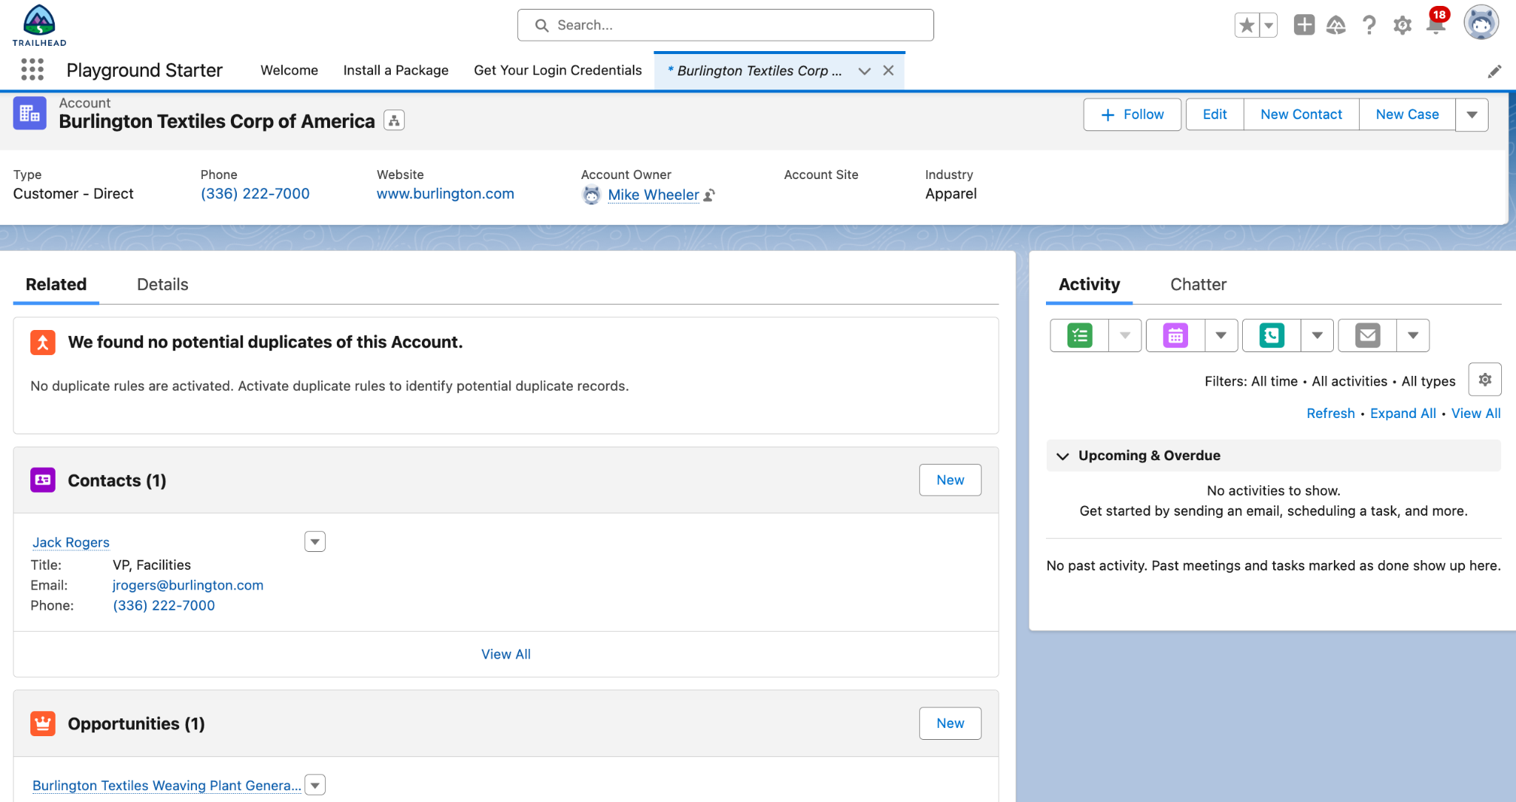The width and height of the screenshot is (1516, 802).
Task: Open the account header actions dropdown
Action: [x=1472, y=114]
